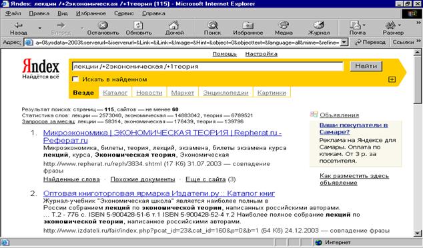Image resolution: width=423 pixels, height=248 pixels.
Task: Click the Назад back arrow icon
Action: coord(18,25)
